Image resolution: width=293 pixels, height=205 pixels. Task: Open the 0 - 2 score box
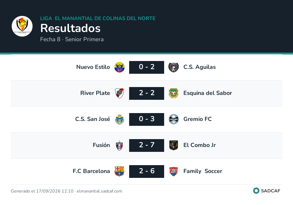[146, 67]
